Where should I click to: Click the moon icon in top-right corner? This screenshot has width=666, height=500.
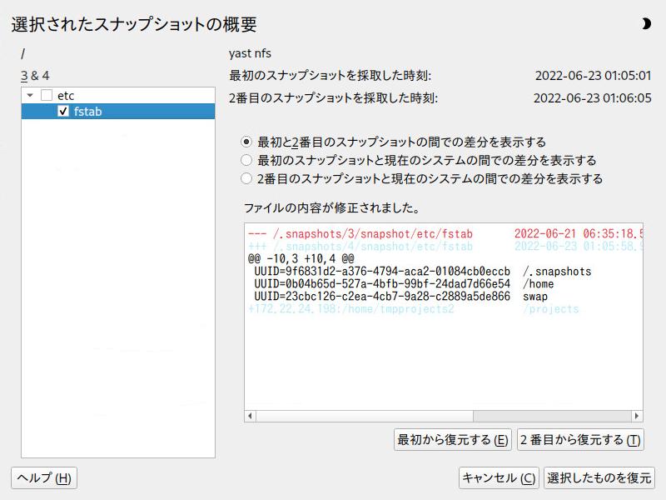coord(646,24)
